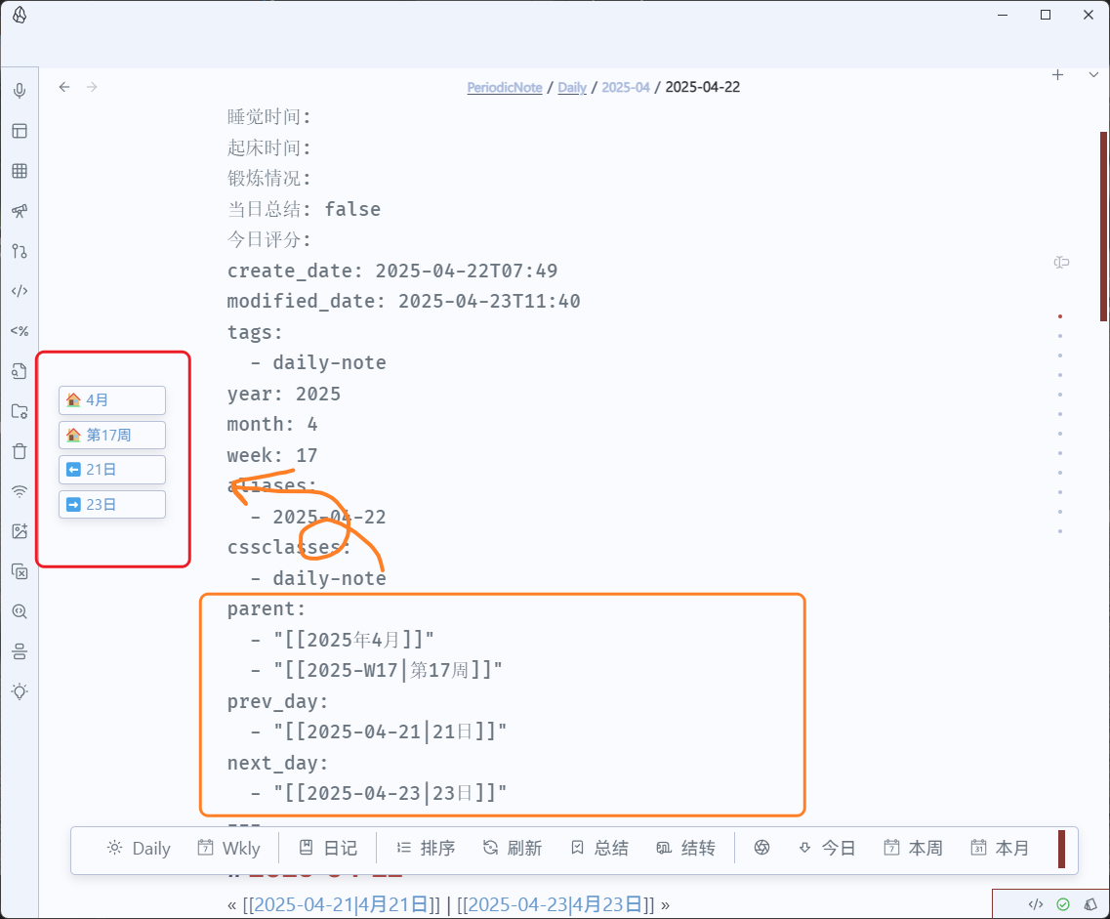Open the 第17周 week note button
Viewport: 1110px width, 919px height.
112,435
